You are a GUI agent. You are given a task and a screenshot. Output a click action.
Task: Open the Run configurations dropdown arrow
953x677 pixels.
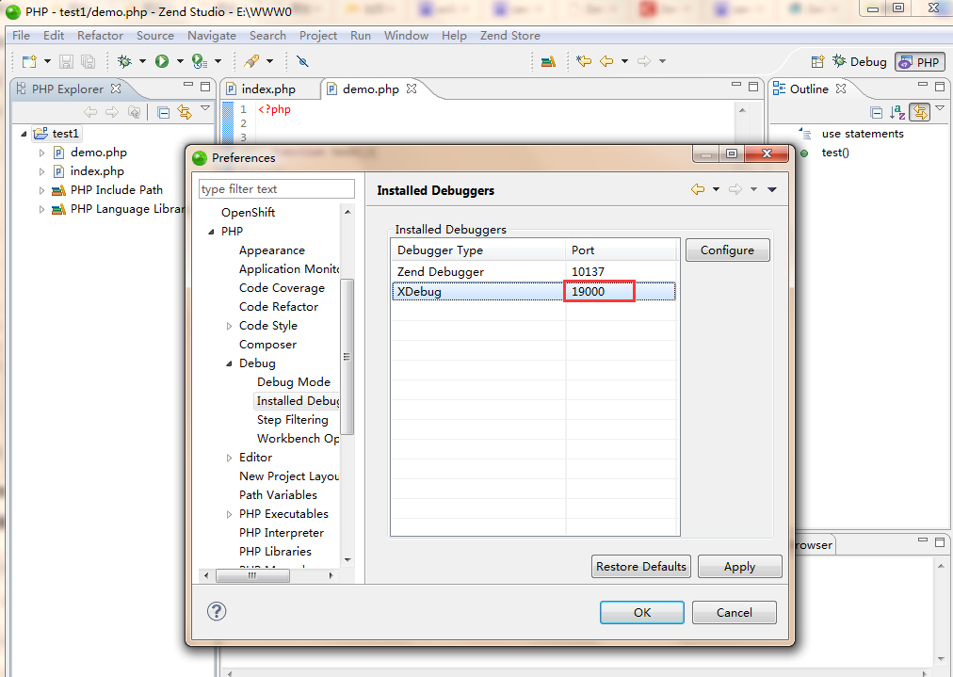click(x=180, y=61)
